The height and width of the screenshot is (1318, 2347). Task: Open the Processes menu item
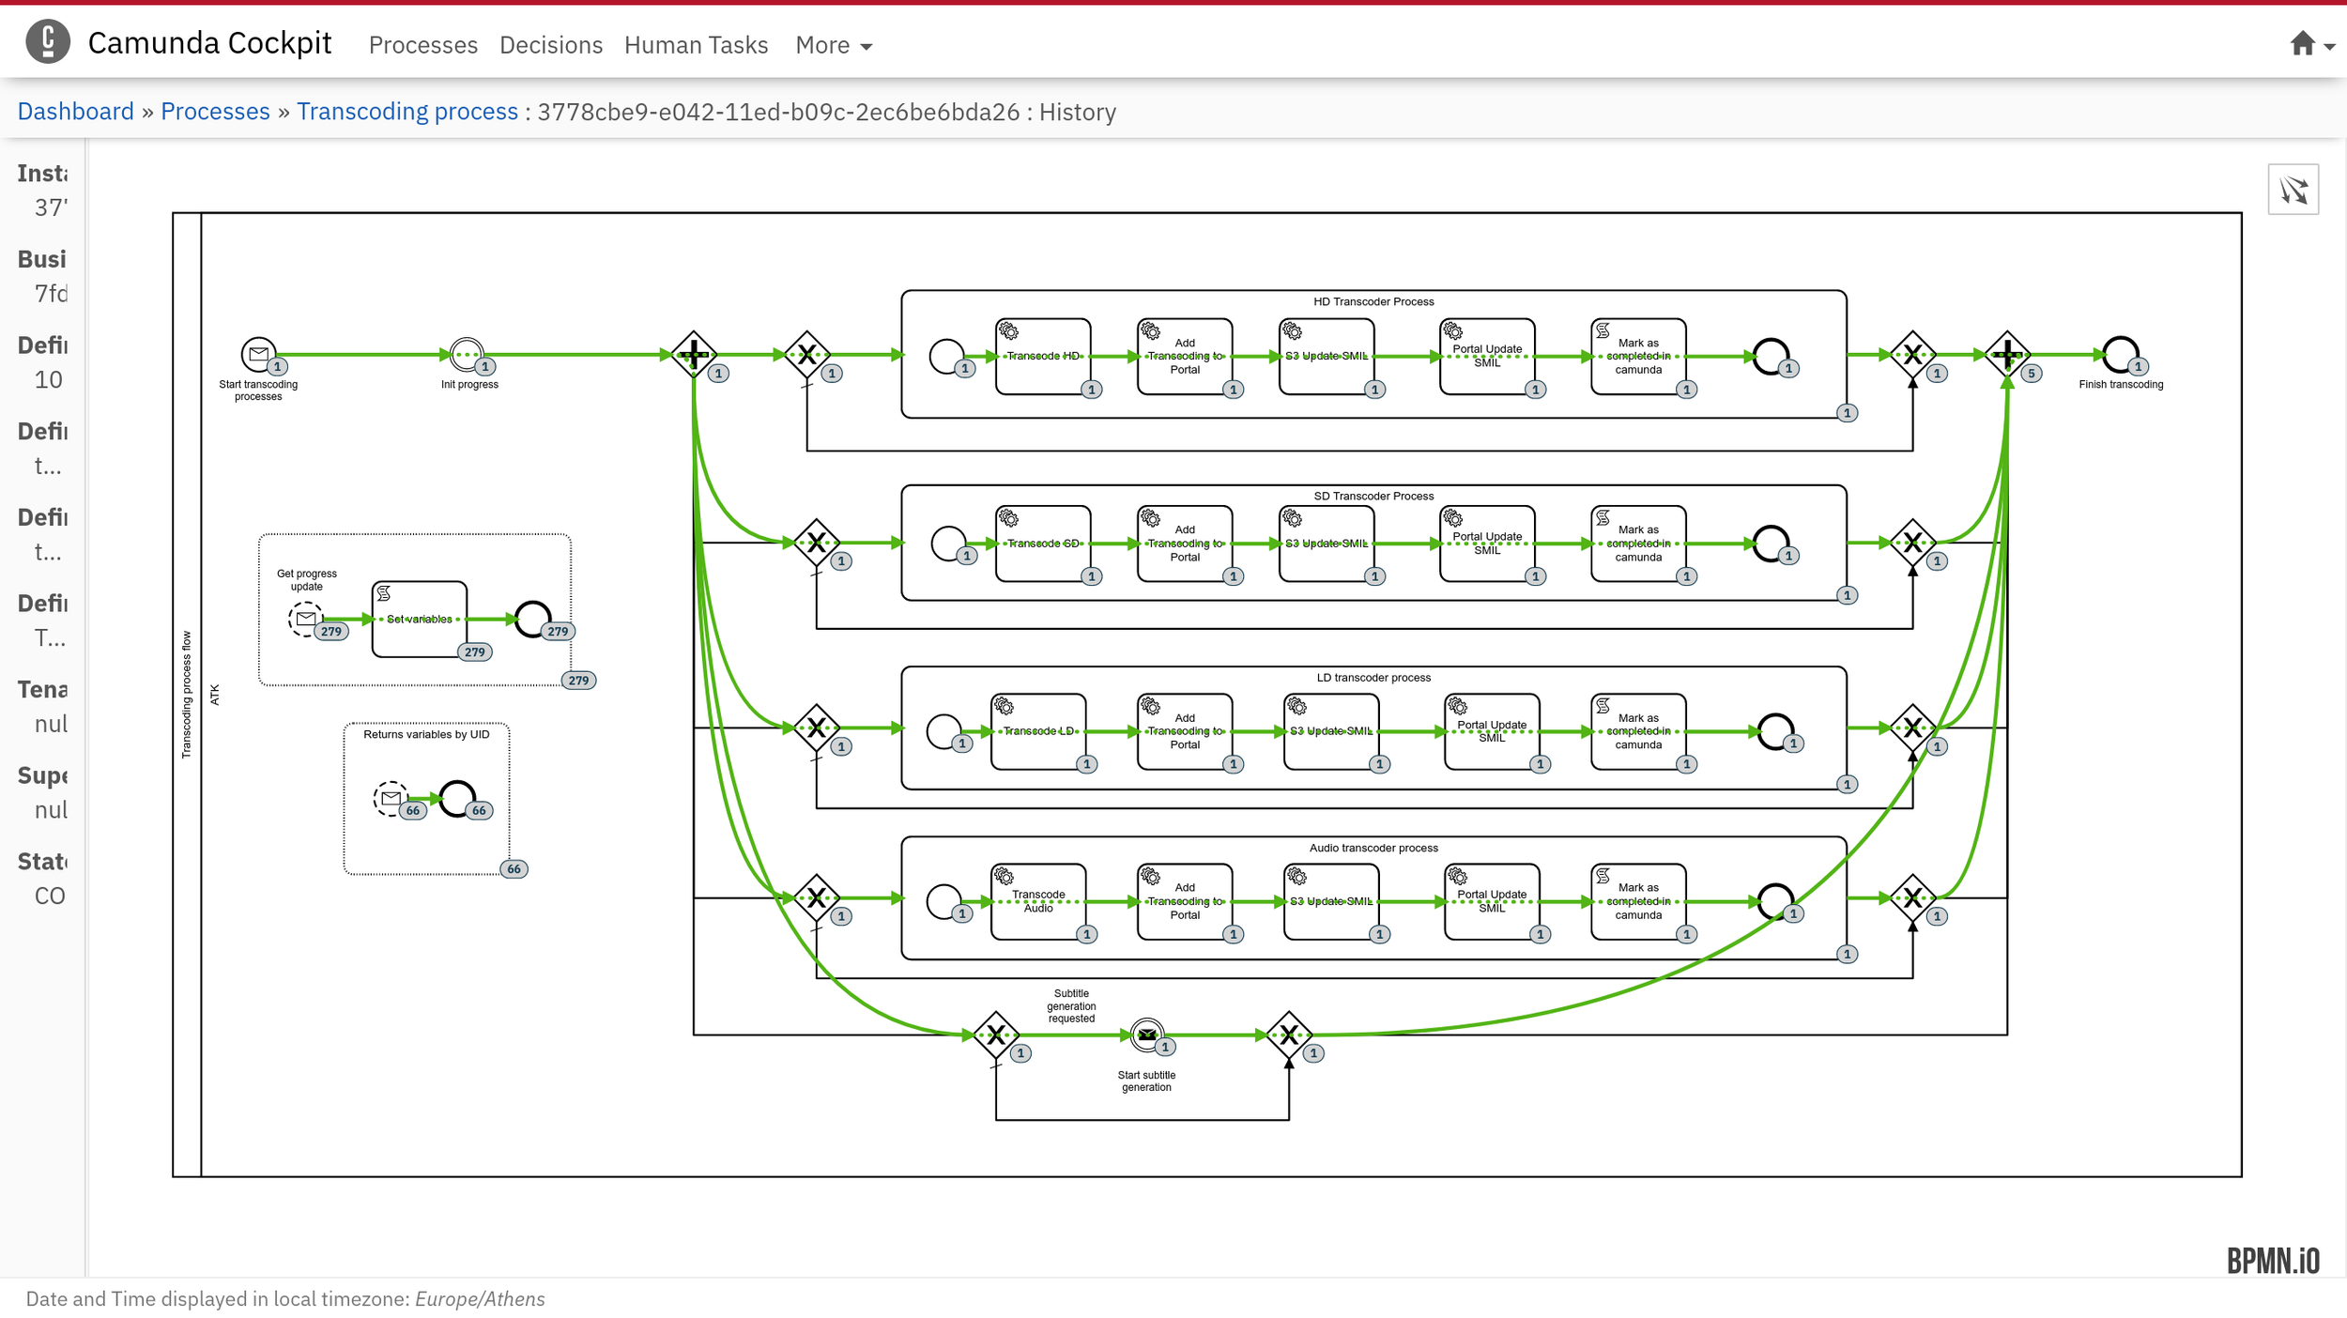coord(422,45)
